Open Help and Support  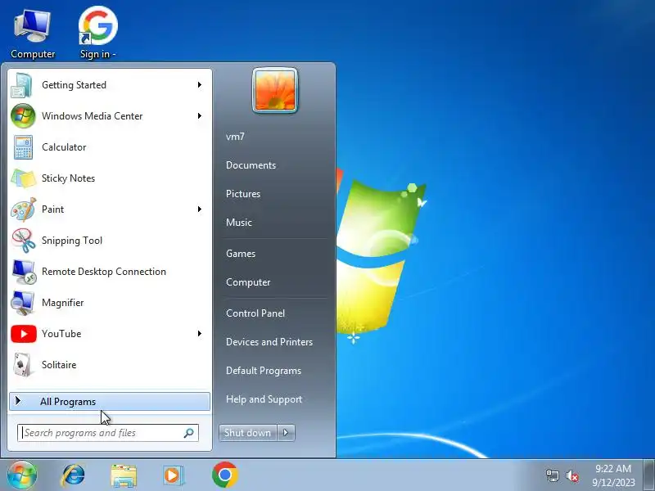point(264,399)
